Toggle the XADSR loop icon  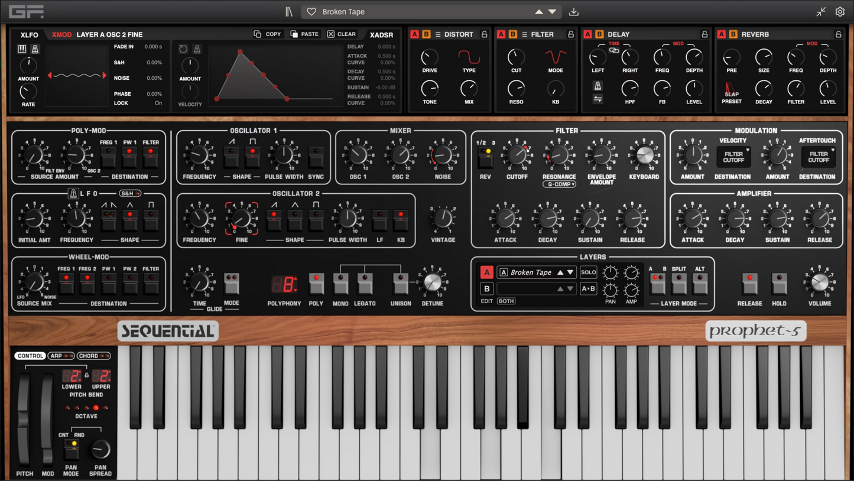[x=183, y=50]
